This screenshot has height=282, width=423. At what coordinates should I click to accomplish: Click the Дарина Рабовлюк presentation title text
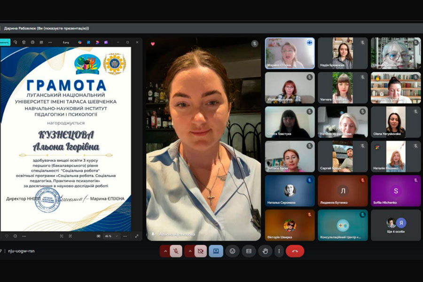click(47, 28)
